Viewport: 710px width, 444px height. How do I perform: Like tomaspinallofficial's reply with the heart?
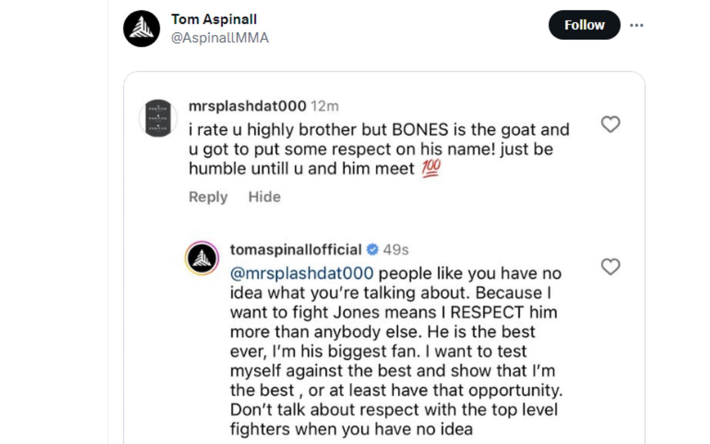tap(610, 266)
